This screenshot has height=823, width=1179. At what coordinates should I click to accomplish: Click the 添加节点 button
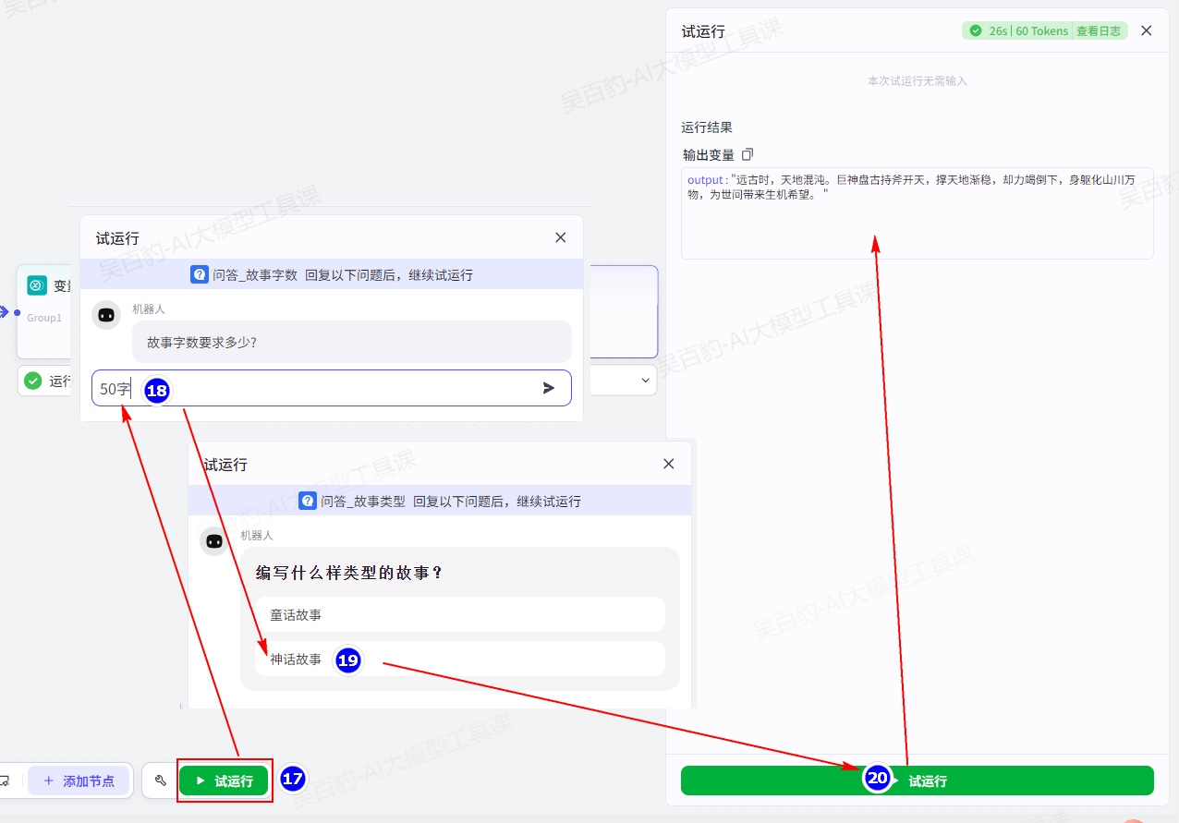tap(79, 781)
